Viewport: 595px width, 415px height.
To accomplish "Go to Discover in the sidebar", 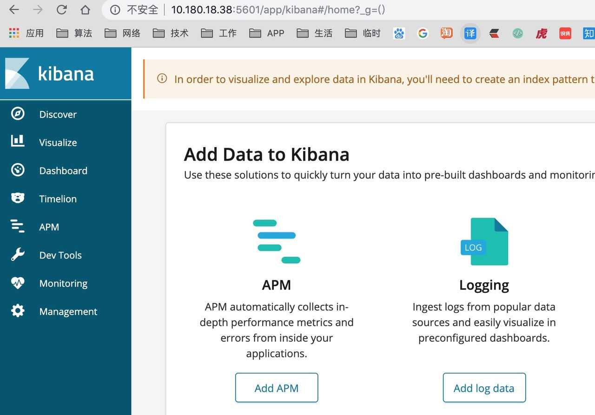I will point(58,114).
